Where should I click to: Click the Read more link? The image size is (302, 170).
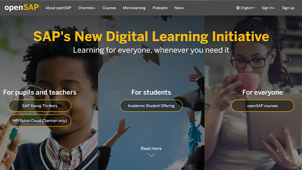[151, 148]
